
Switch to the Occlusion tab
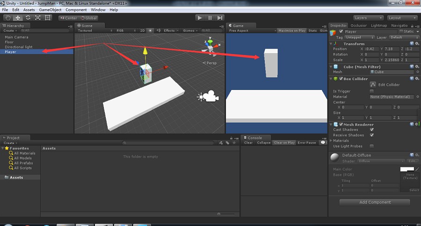[x=358, y=26]
